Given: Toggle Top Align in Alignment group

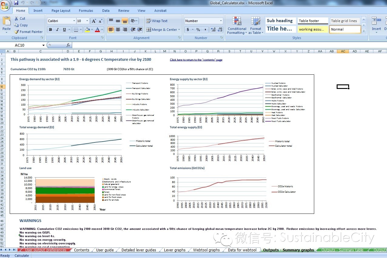Looking at the screenshot, I should tap(111, 21).
